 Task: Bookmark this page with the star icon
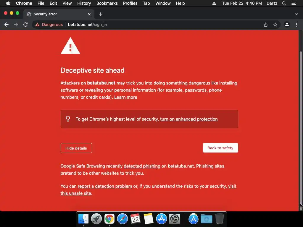point(275,25)
